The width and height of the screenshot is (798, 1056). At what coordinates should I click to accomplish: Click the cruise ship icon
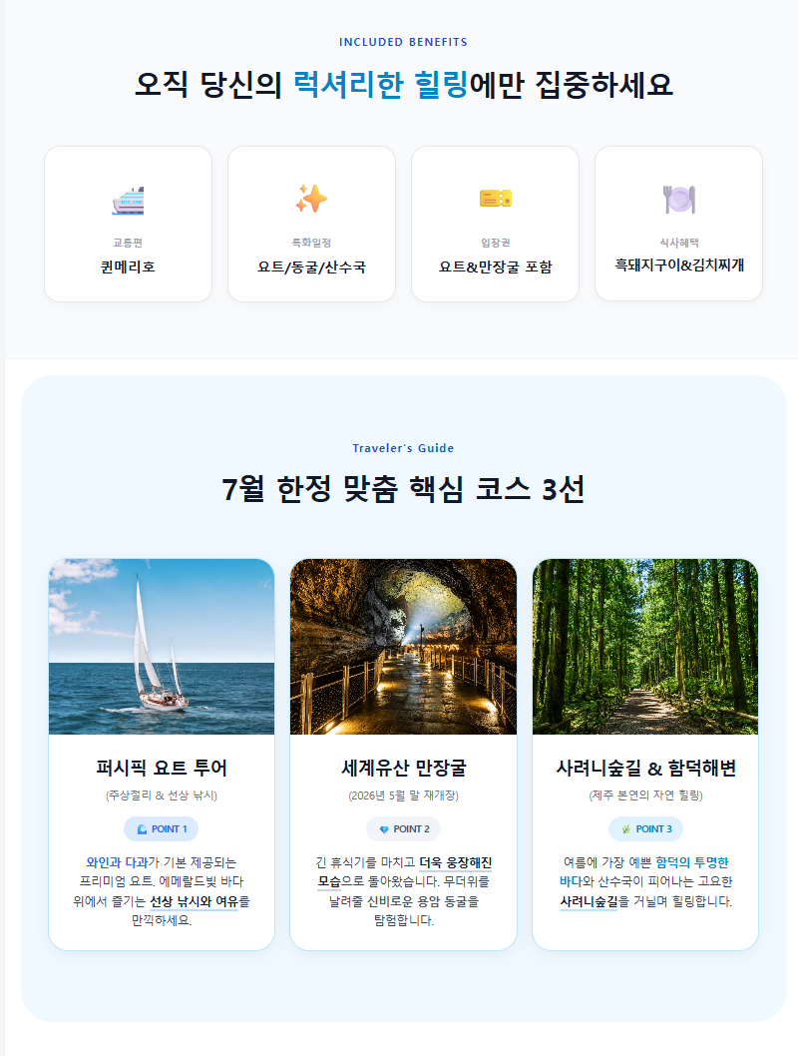pyautogui.click(x=128, y=201)
